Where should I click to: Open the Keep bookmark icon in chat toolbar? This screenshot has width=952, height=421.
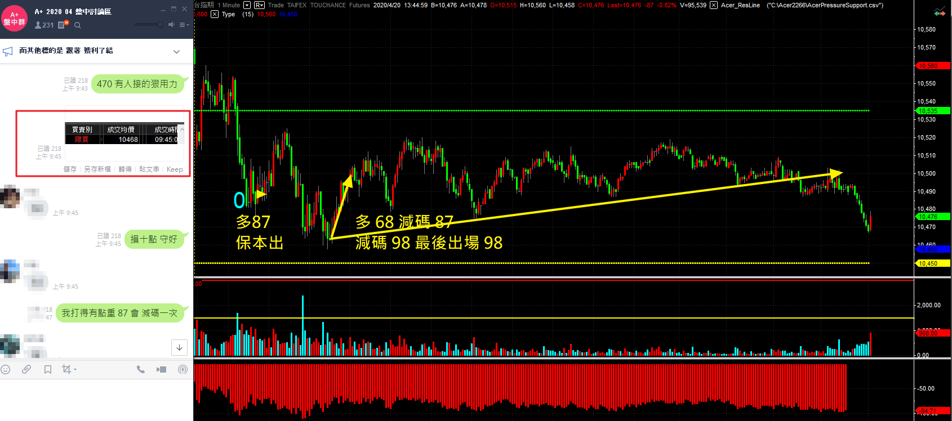click(48, 369)
